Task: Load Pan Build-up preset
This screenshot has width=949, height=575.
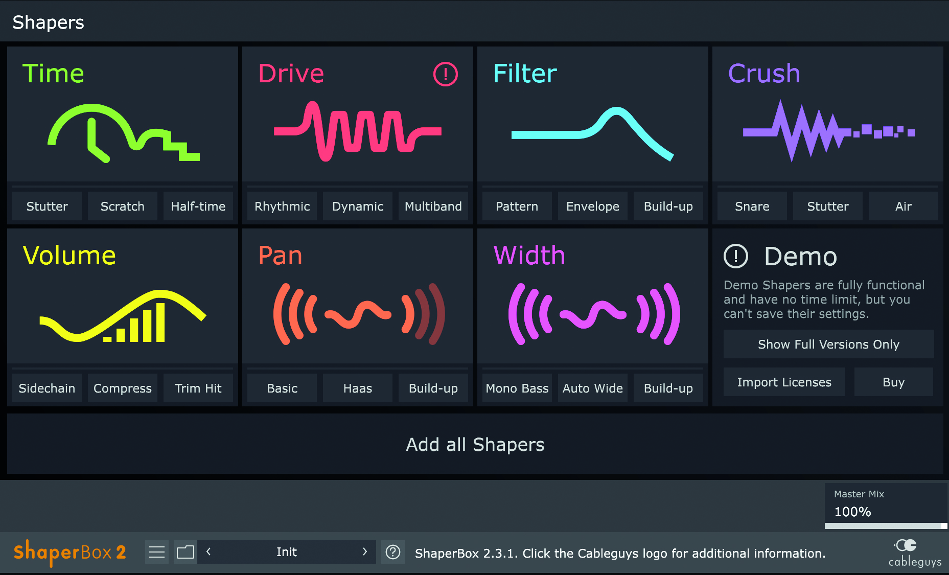Action: [433, 388]
